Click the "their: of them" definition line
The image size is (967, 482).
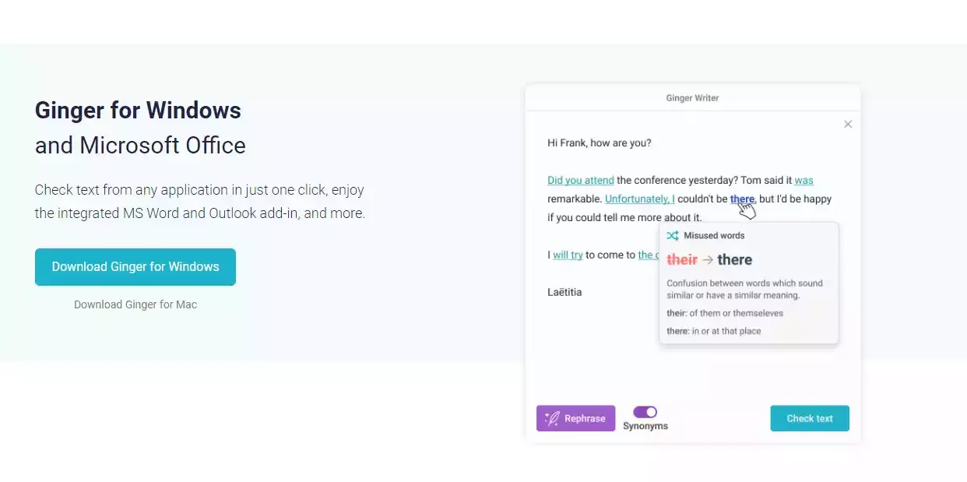point(725,313)
